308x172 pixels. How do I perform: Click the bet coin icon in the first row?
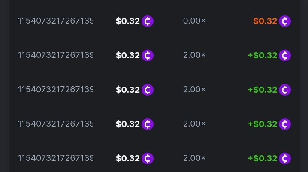[x=148, y=21]
